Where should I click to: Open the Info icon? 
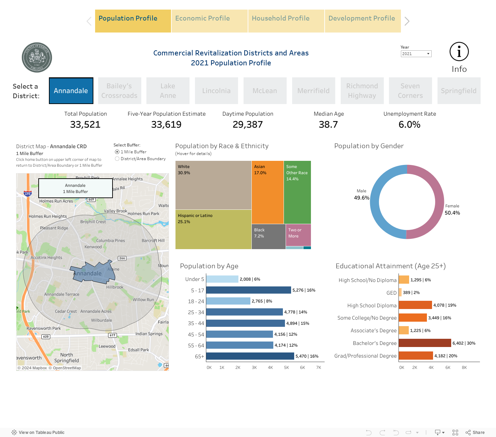pos(459,52)
